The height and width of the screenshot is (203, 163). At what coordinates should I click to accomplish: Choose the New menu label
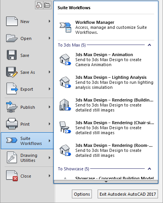[x=25, y=22]
